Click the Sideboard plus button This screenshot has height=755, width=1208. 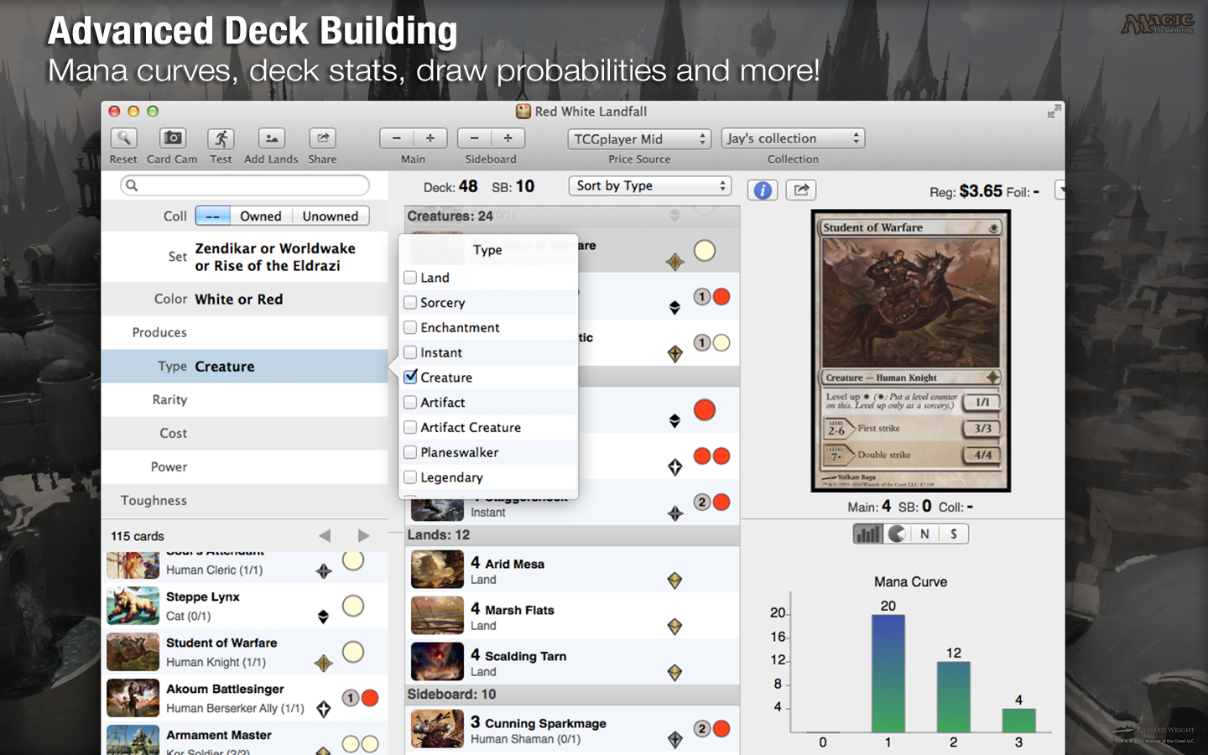point(508,138)
